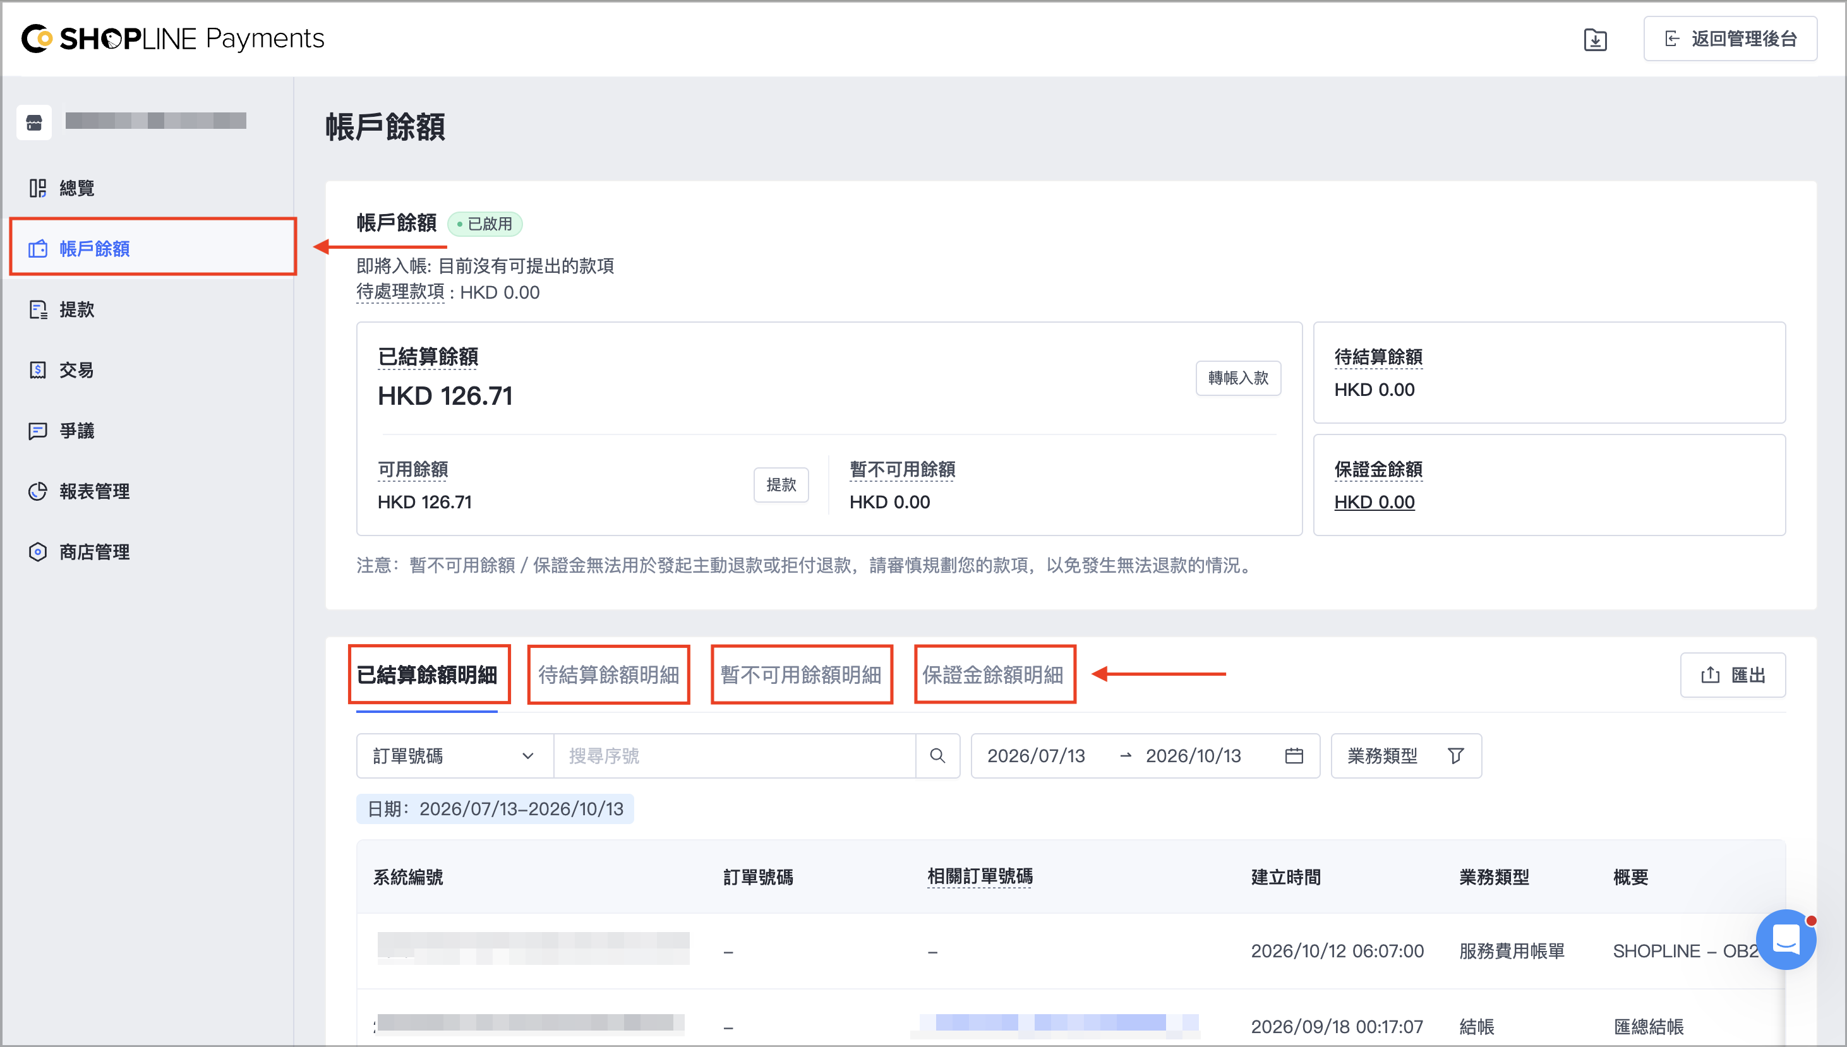
Task: Open the blurred related order number link
Action: click(1057, 1026)
